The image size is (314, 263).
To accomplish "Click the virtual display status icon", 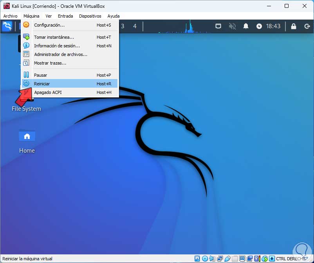I will (x=242, y=259).
